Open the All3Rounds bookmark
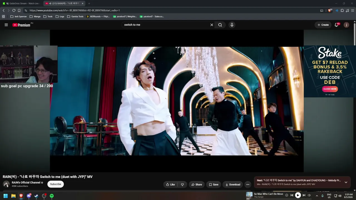356x200 pixels. (x=98, y=16)
